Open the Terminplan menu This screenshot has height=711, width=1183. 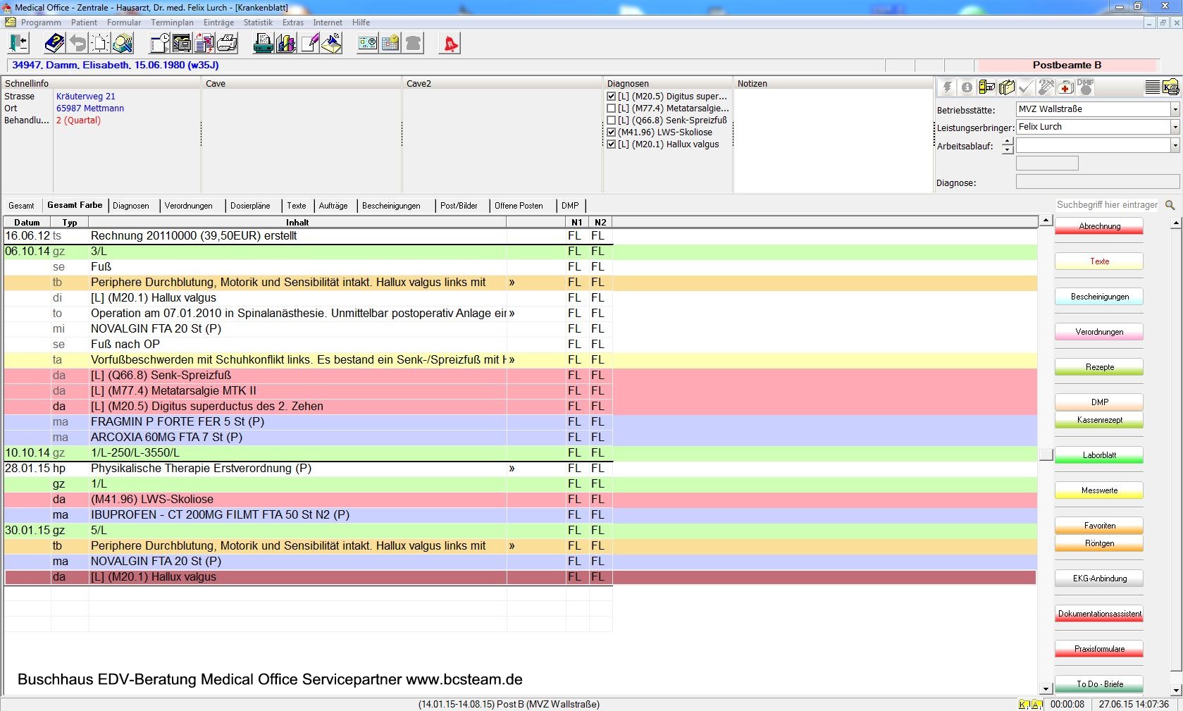tap(172, 23)
